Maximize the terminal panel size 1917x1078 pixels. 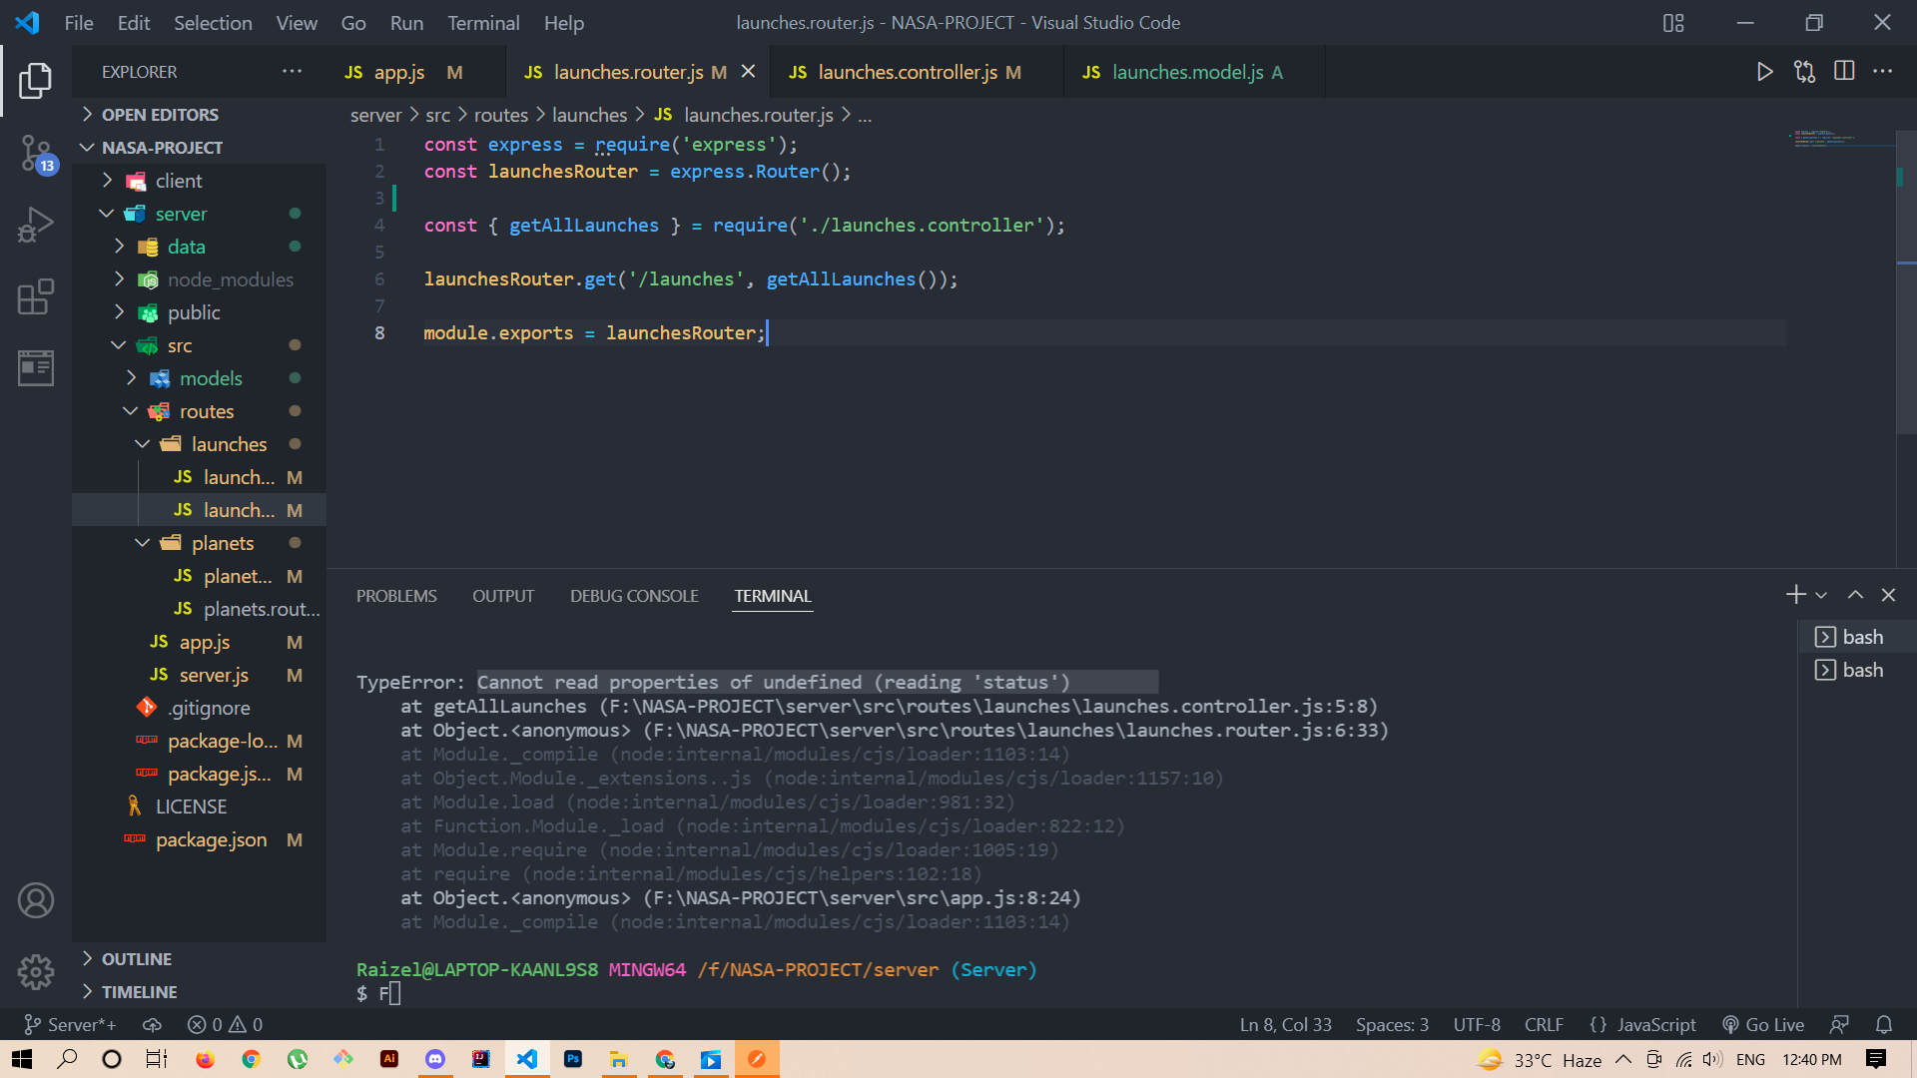(1855, 595)
